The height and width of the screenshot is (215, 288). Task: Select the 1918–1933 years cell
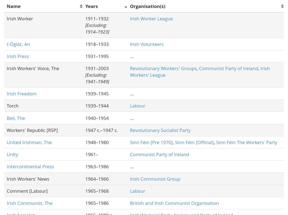[x=105, y=44]
